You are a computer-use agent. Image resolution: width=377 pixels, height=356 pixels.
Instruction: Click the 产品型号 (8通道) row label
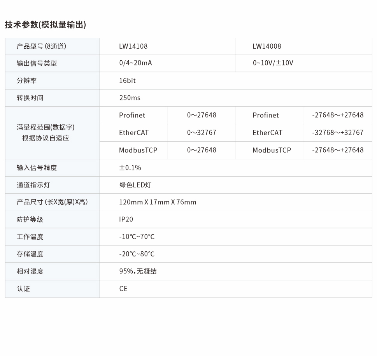coord(41,46)
